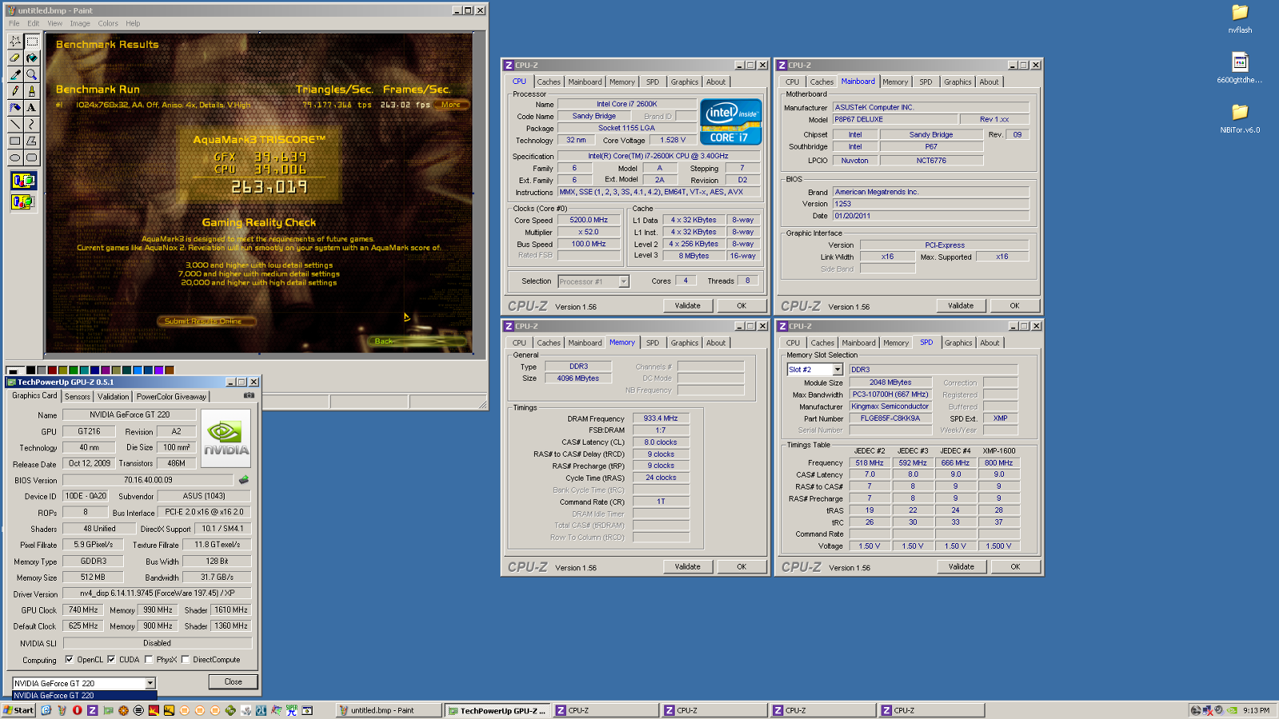Toggle the DirectCompute checkbox in GPU-Z
The height and width of the screenshot is (719, 1279).
pyautogui.click(x=185, y=660)
